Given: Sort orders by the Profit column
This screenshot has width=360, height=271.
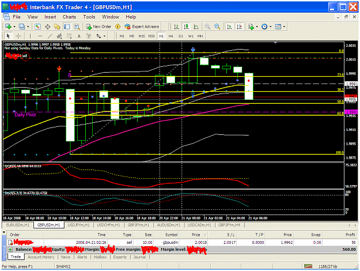Looking at the screenshot, I should 339,235.
